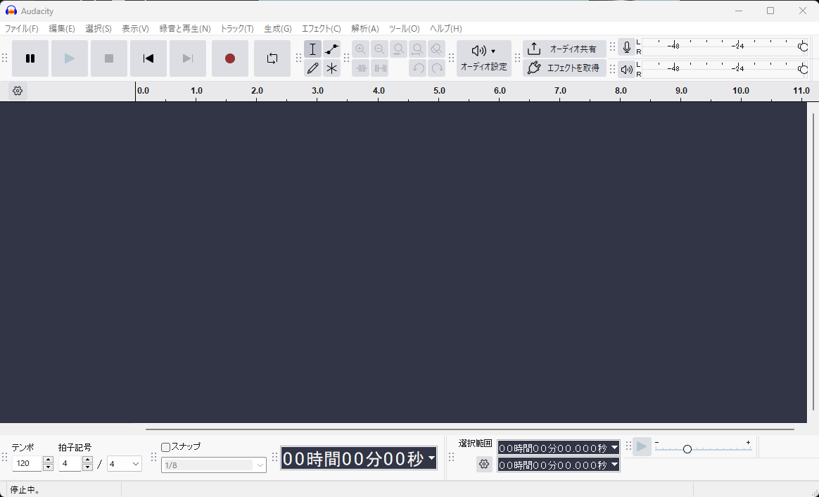Select the Envelope tool
Screen dimensions: 819x497
click(331, 49)
